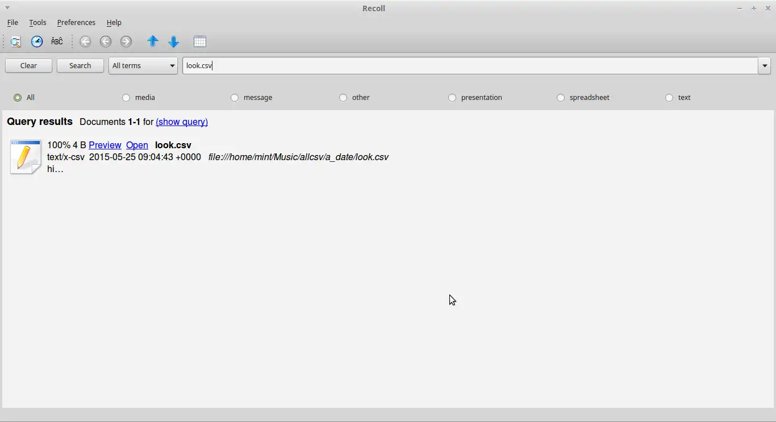Minimize the Recoll window

pyautogui.click(x=740, y=9)
